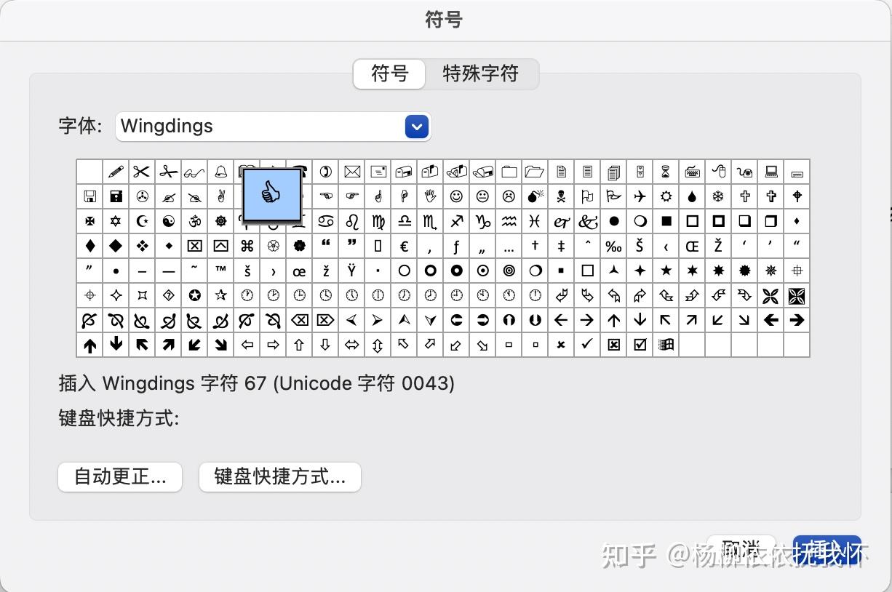Screen dimensions: 892x592
Task: Open the Wingdings font dropdown
Action: [416, 126]
